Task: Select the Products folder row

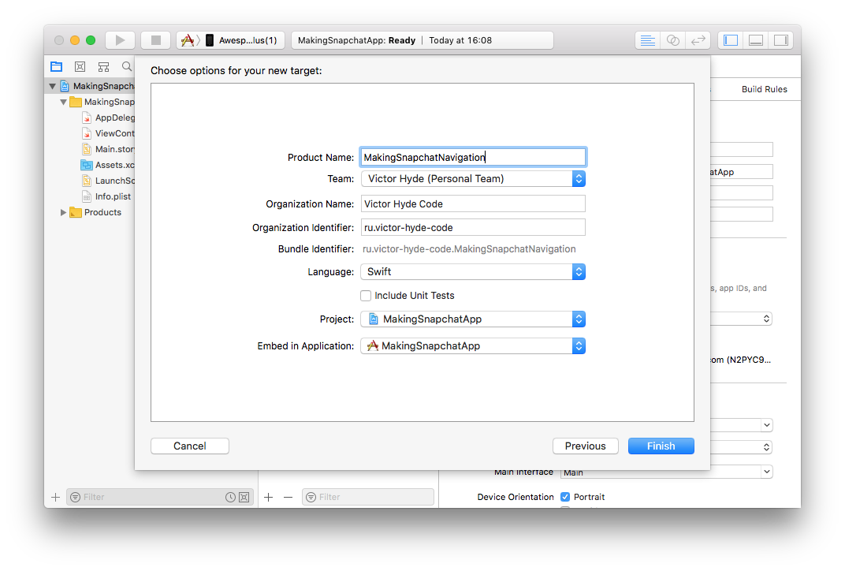Action: click(95, 212)
